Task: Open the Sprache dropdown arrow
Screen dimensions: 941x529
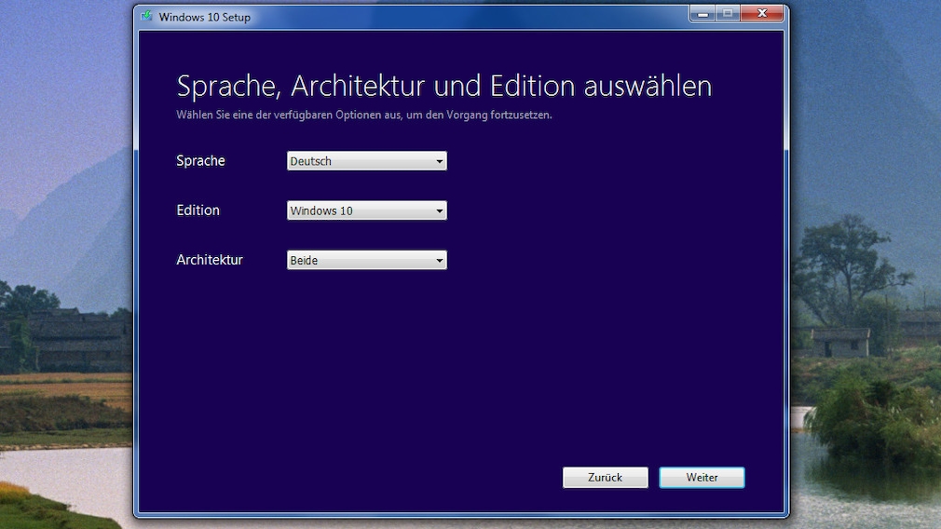Action: (x=439, y=161)
